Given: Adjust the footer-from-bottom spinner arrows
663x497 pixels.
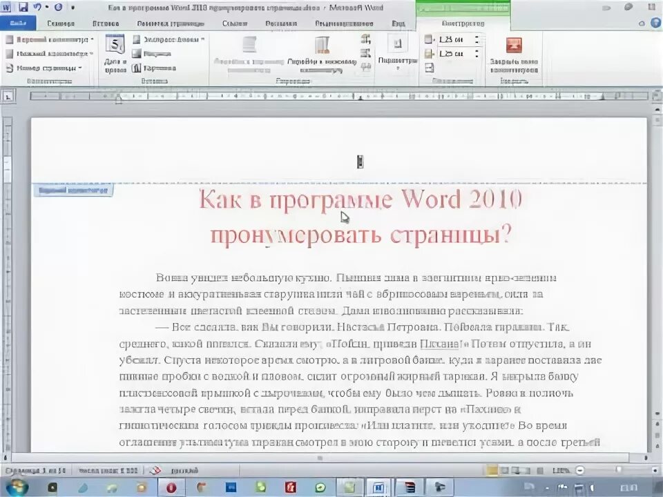Looking at the screenshot, I should 477,54.
